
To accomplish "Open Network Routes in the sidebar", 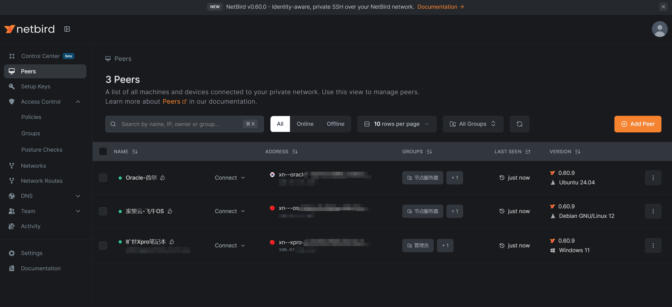I will tap(42, 181).
